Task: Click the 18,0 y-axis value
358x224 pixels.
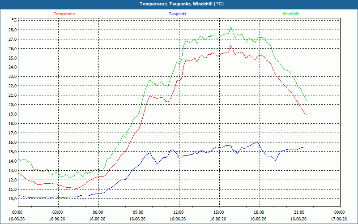Action: coord(13,124)
